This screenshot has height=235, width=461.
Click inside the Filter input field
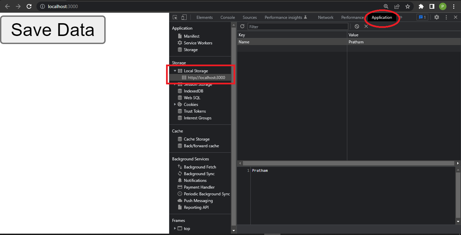tap(297, 26)
